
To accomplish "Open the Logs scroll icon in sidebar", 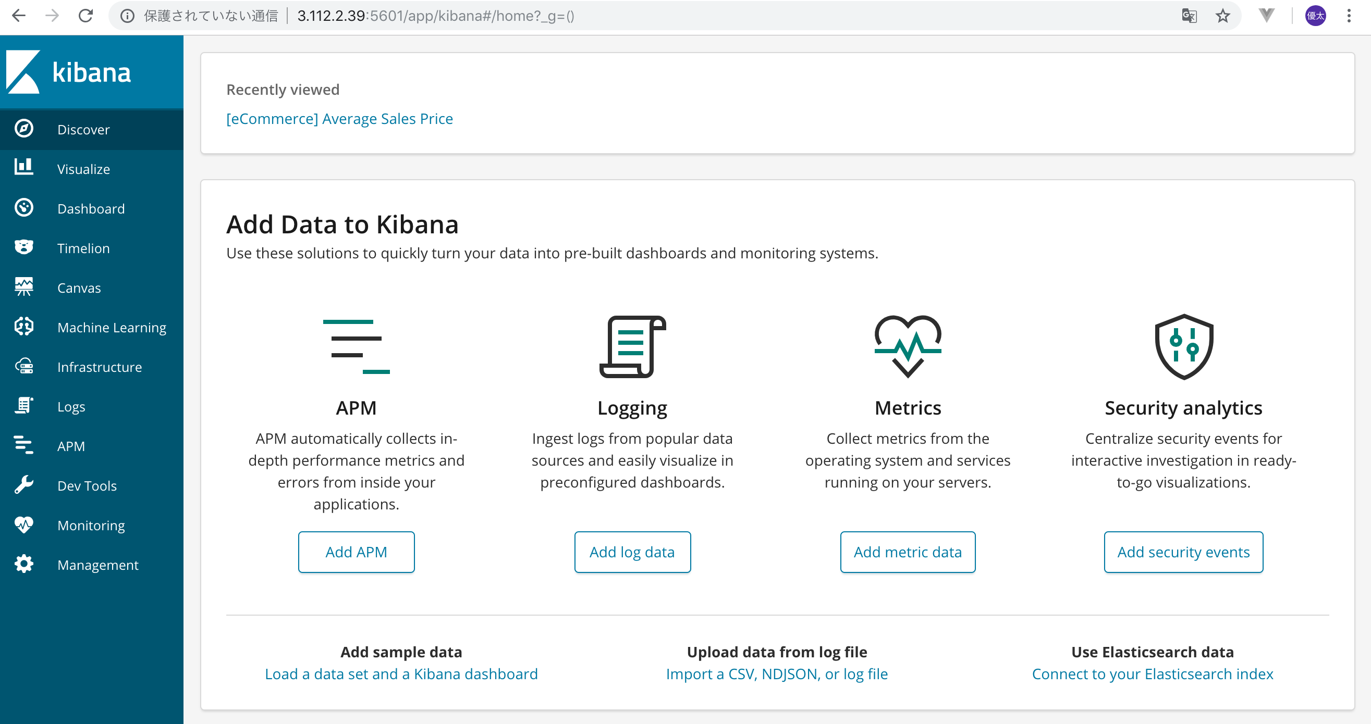I will (x=24, y=406).
